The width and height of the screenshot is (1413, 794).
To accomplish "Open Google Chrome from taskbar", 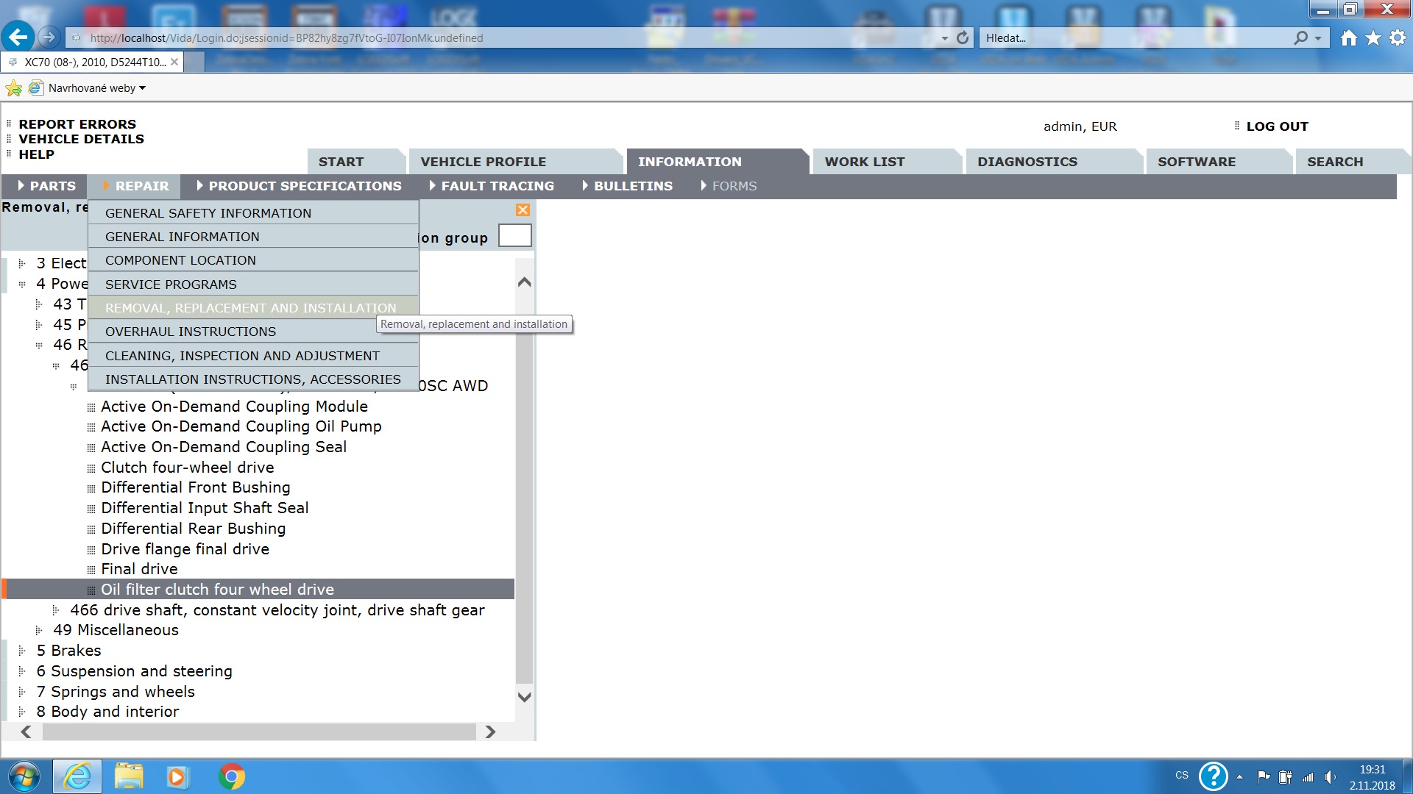I will click(231, 776).
